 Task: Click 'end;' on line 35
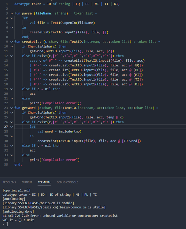[18, 164]
